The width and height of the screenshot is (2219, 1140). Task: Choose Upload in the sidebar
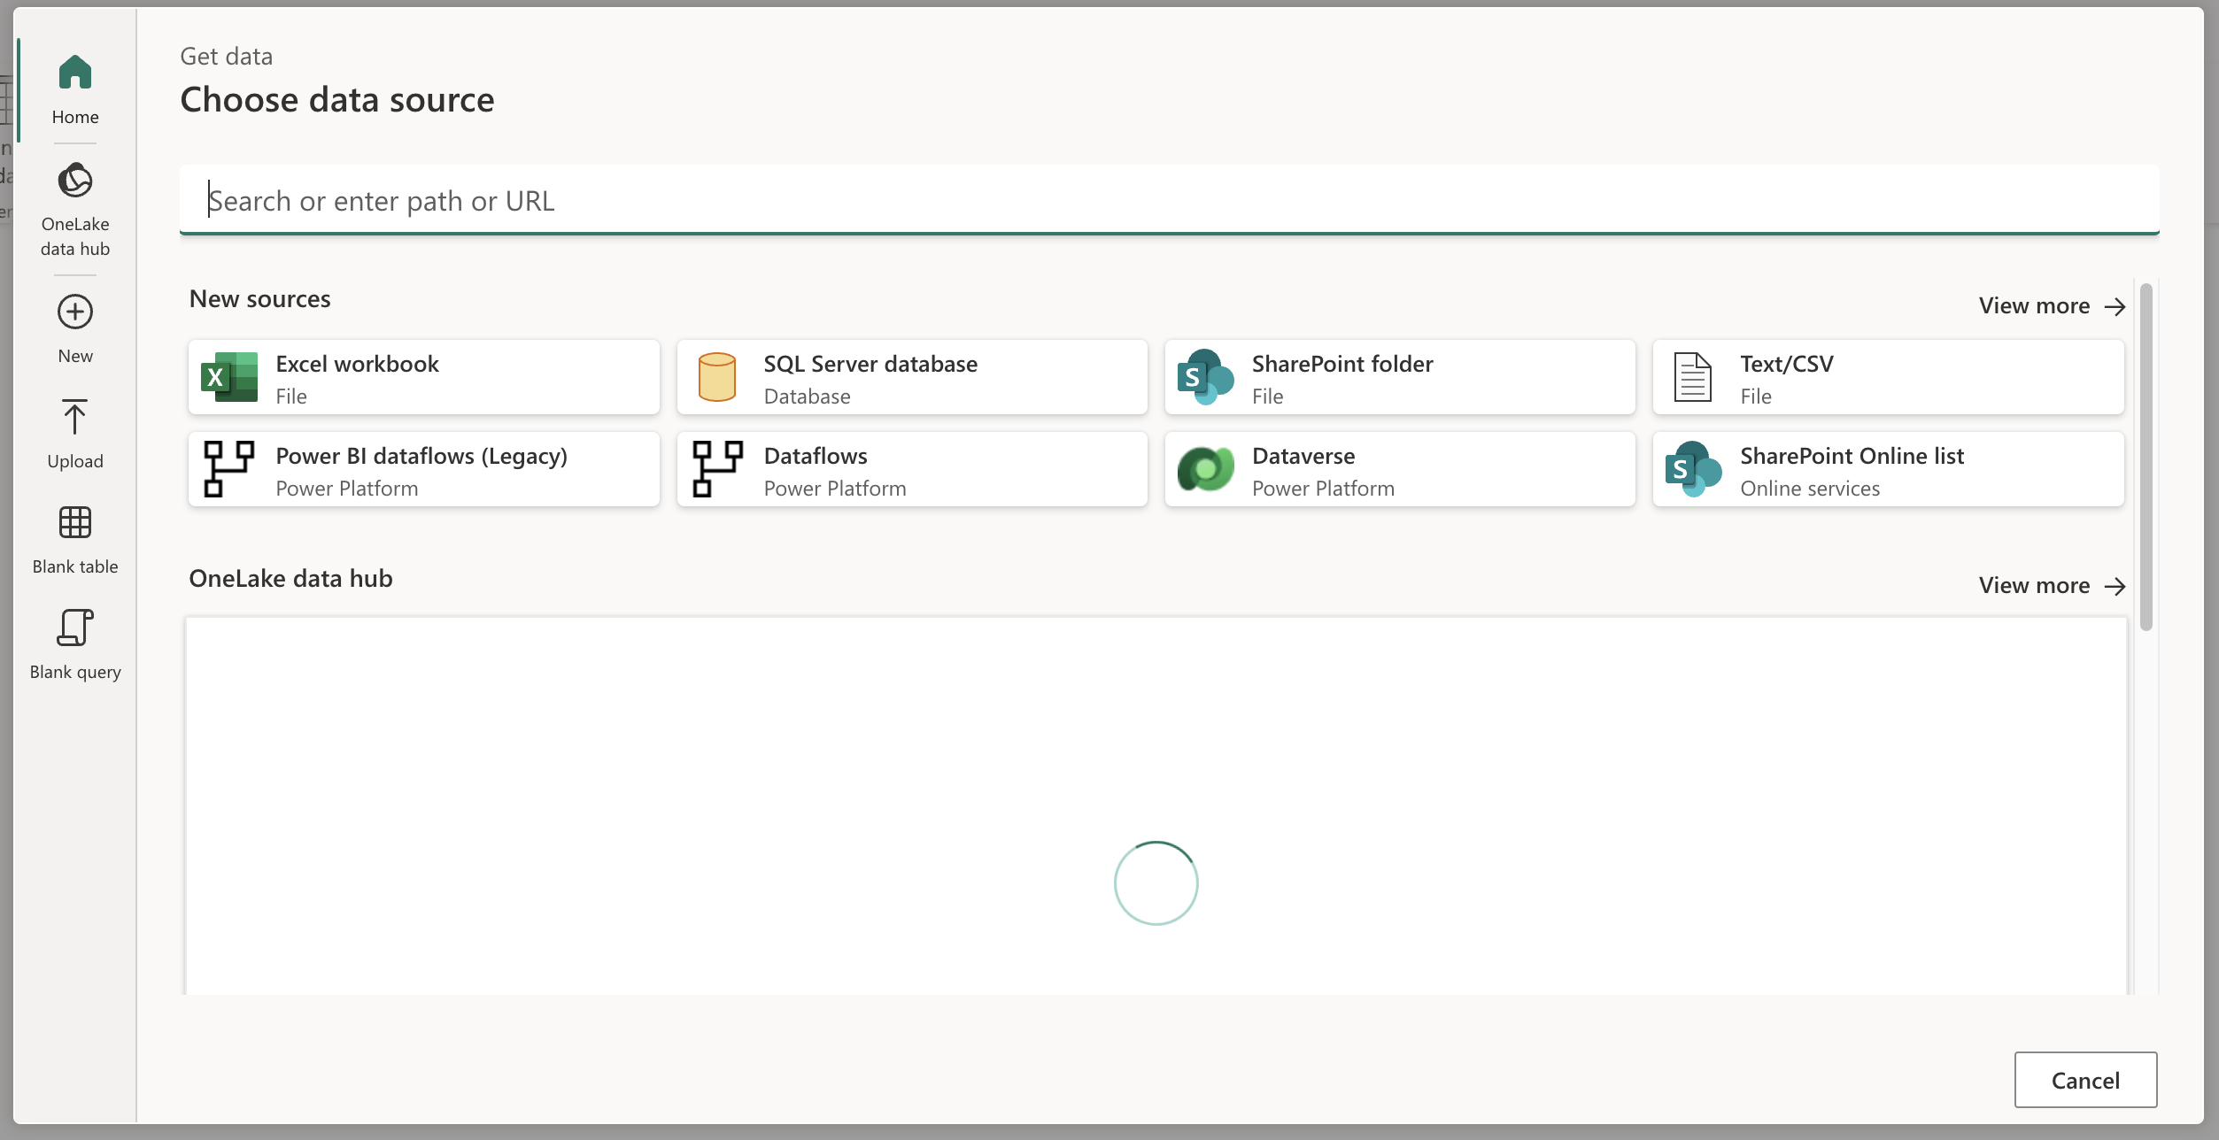pyautogui.click(x=75, y=435)
